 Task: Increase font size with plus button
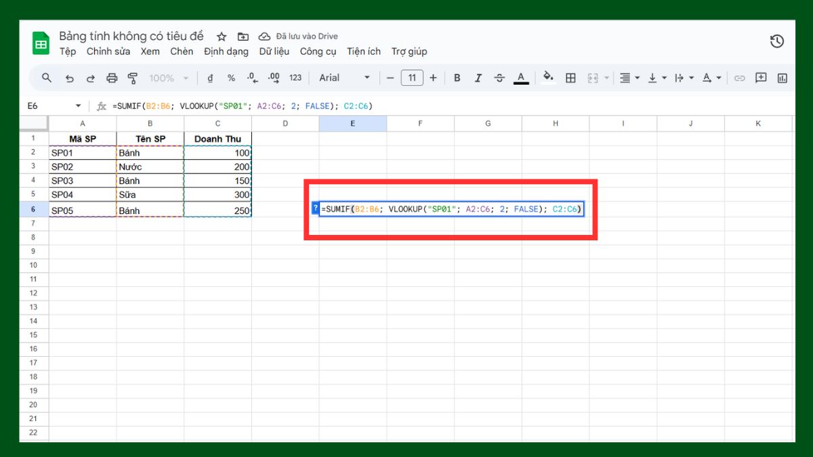point(434,78)
